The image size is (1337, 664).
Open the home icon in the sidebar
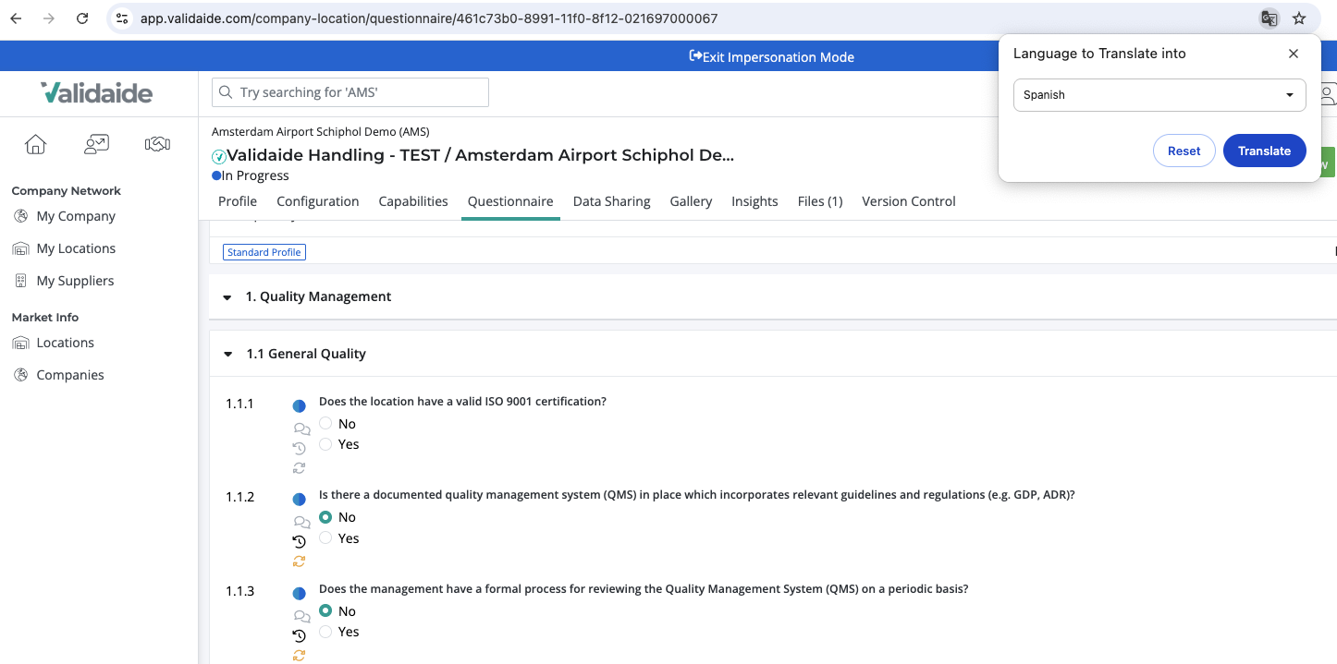35,144
